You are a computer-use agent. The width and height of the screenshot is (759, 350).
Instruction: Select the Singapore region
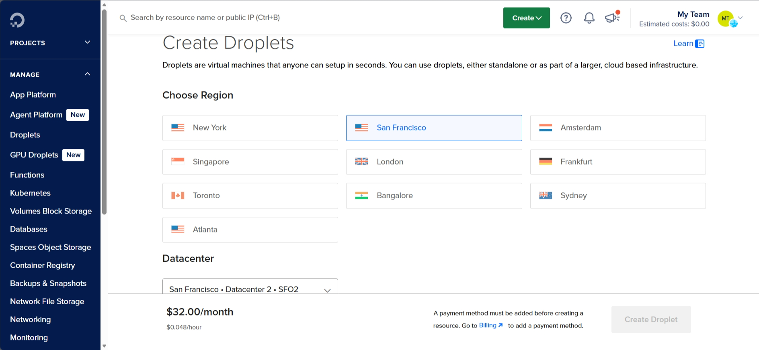[250, 162]
